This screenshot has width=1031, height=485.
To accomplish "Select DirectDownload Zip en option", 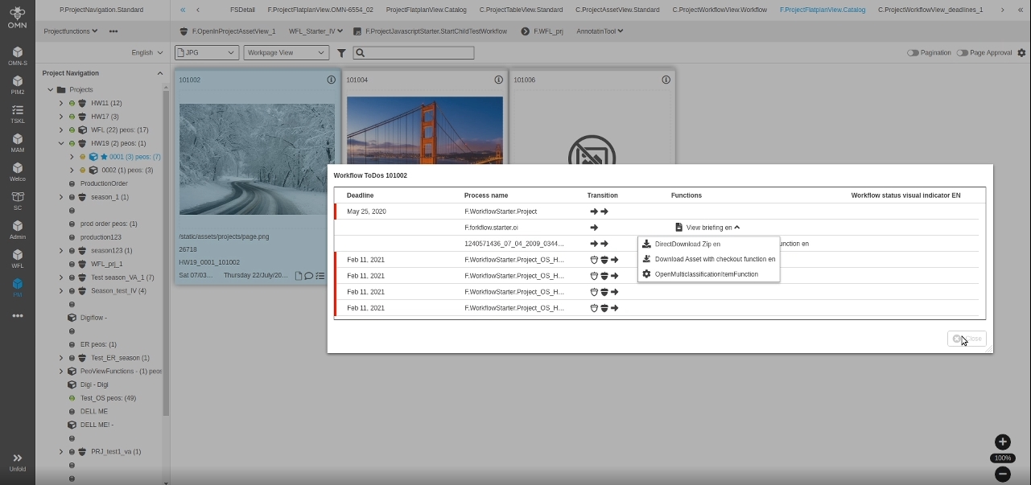I will click(687, 244).
